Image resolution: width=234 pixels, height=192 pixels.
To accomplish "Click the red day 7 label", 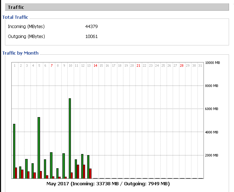I will point(52,66).
